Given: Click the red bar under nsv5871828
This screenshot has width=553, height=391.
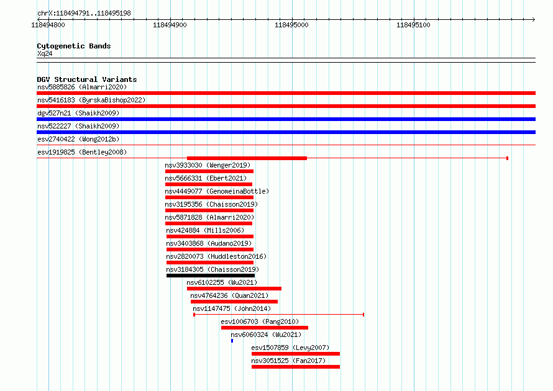Looking at the screenshot, I should coord(209,223).
